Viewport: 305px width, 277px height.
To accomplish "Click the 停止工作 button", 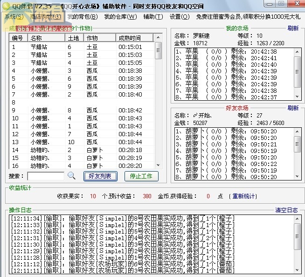I will click(x=141, y=176).
